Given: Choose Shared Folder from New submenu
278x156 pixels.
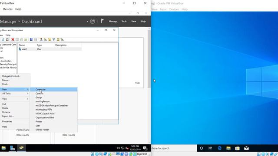Looking at the screenshot, I should (x=53, y=130).
